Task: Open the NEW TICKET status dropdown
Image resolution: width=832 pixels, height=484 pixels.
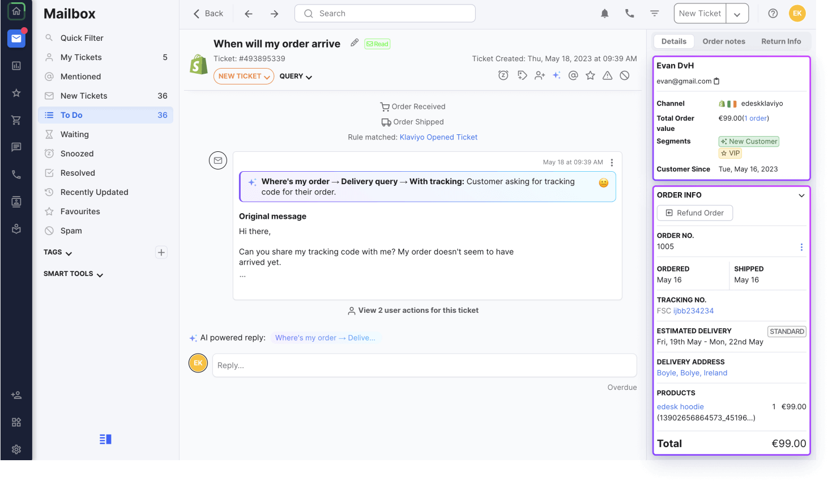Action: [244, 76]
